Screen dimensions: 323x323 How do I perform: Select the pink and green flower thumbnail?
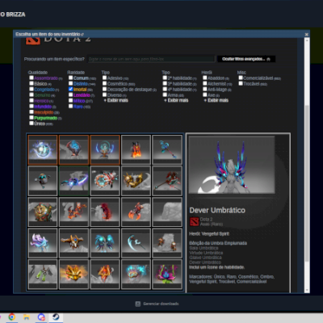[x=167, y=275]
